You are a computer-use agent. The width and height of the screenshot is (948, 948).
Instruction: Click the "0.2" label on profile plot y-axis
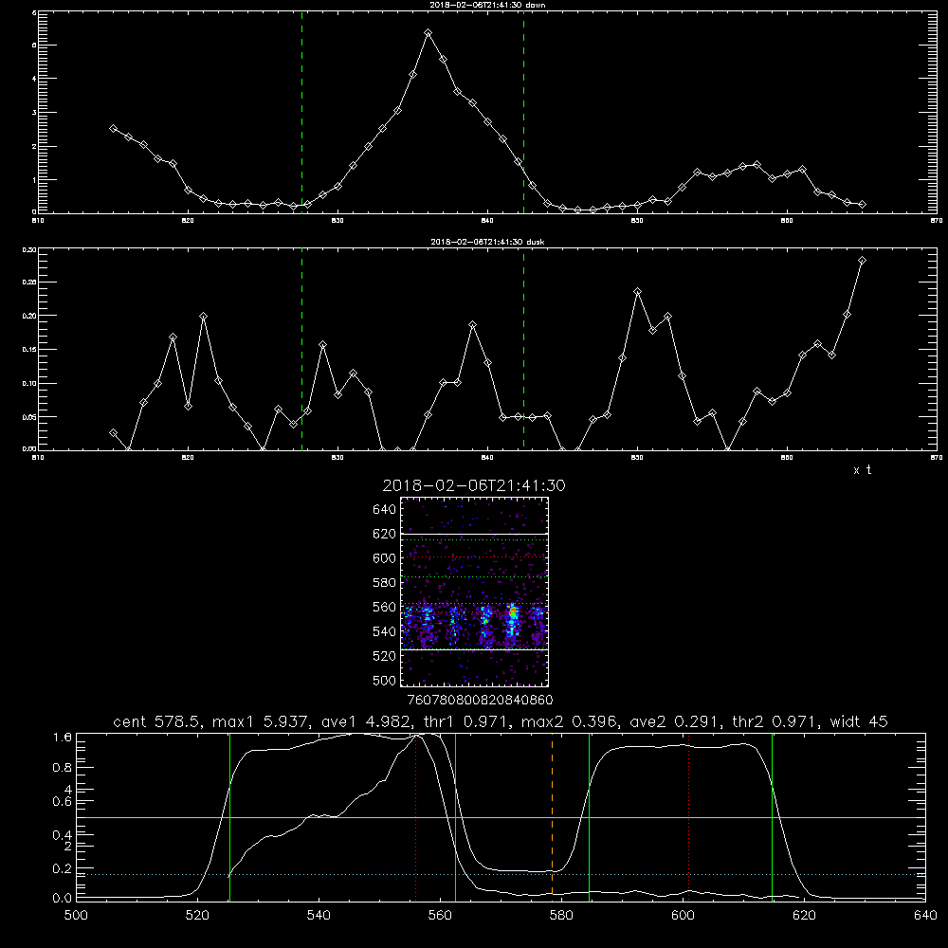(x=63, y=868)
